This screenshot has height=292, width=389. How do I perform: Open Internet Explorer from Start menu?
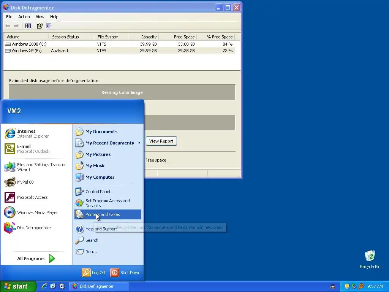[x=36, y=133]
